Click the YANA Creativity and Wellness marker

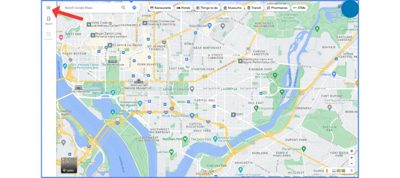click(89, 25)
